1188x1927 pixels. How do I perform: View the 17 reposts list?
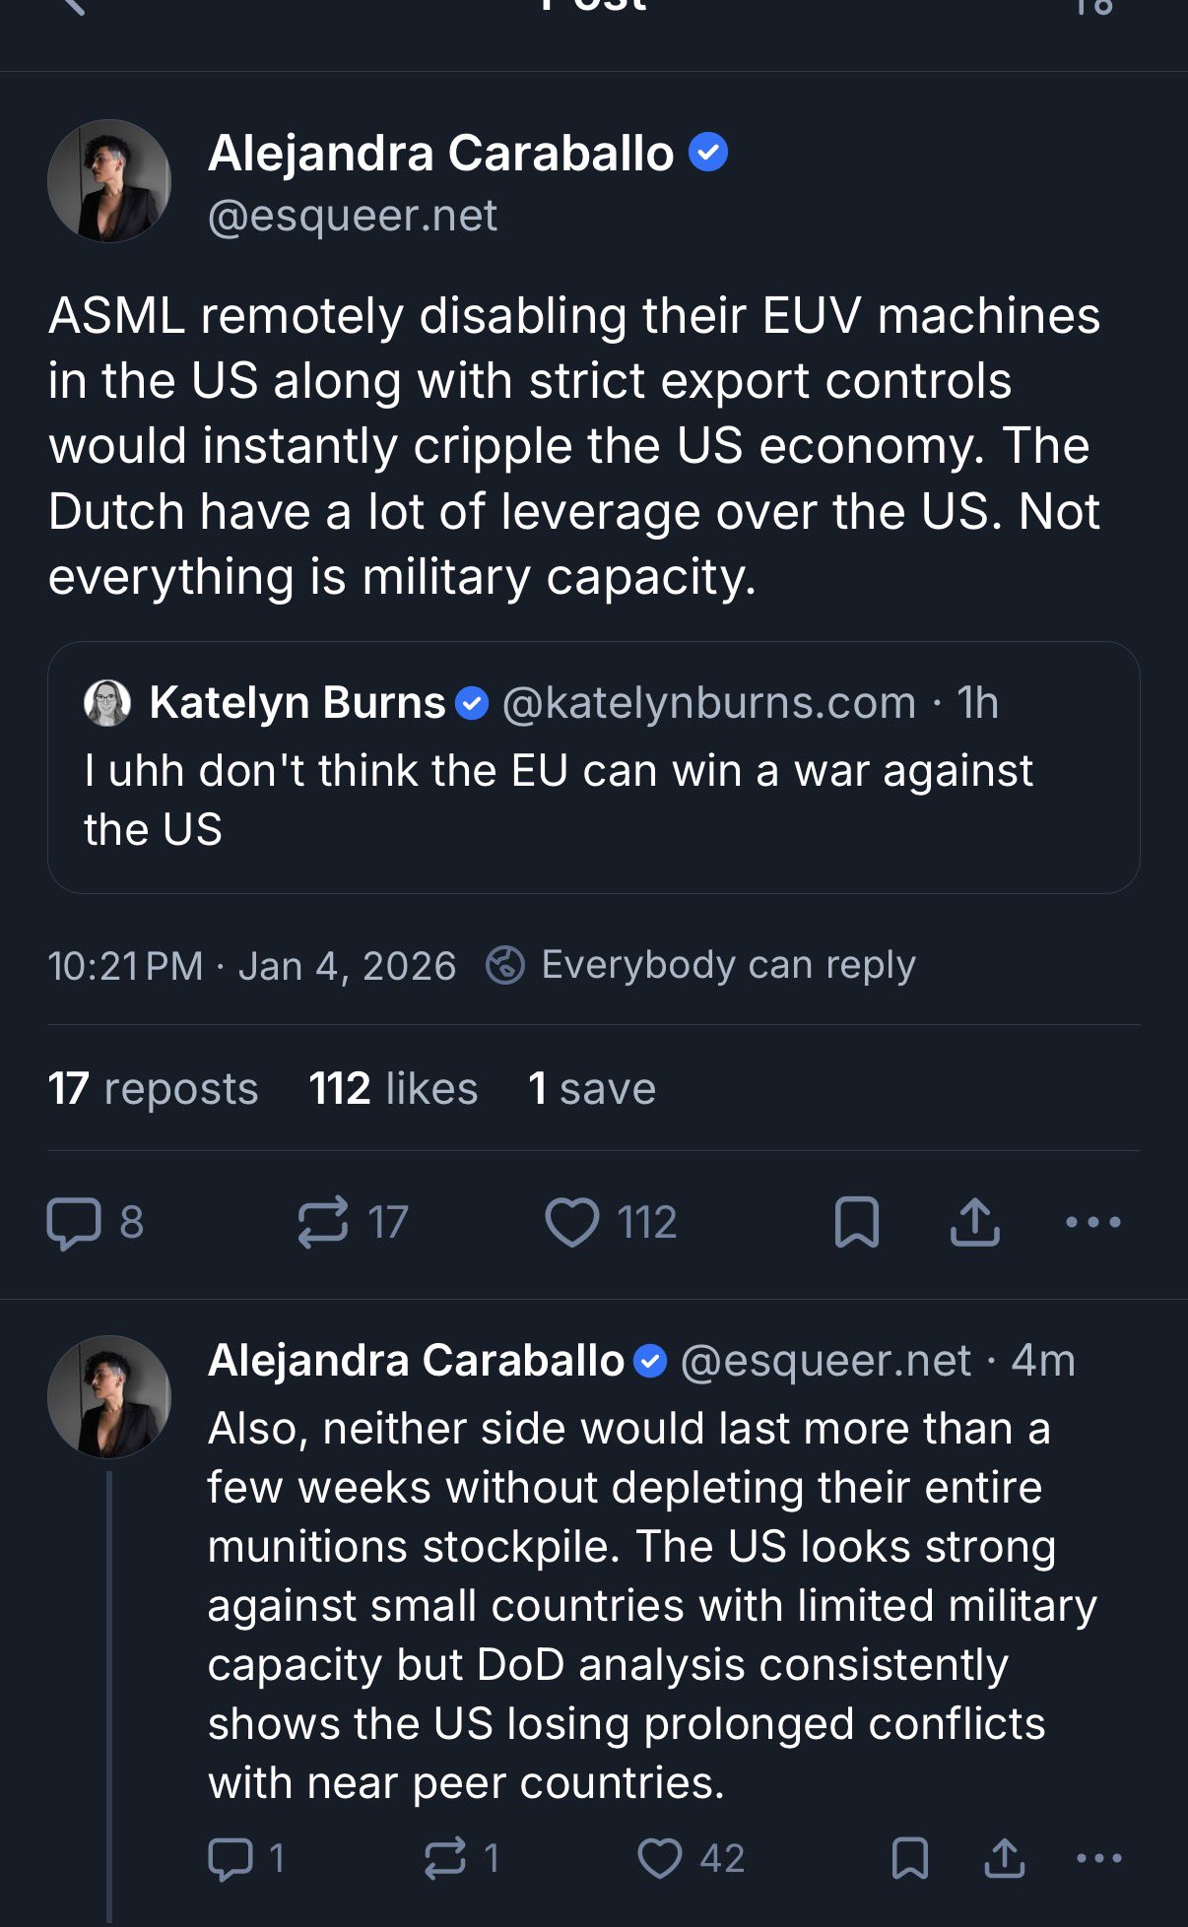click(x=153, y=1089)
